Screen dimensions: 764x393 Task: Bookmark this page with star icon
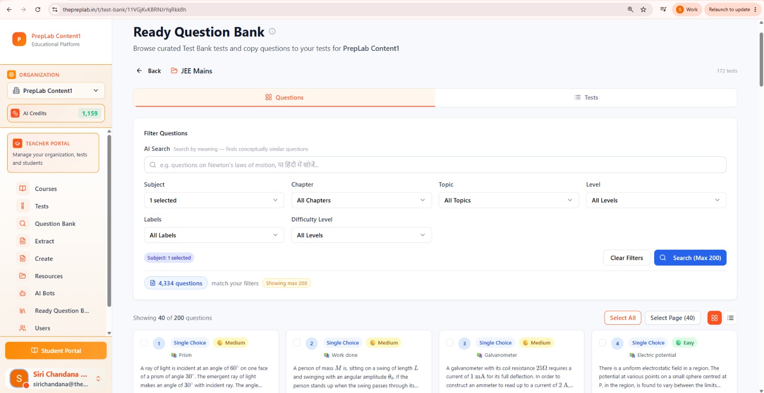tap(644, 10)
